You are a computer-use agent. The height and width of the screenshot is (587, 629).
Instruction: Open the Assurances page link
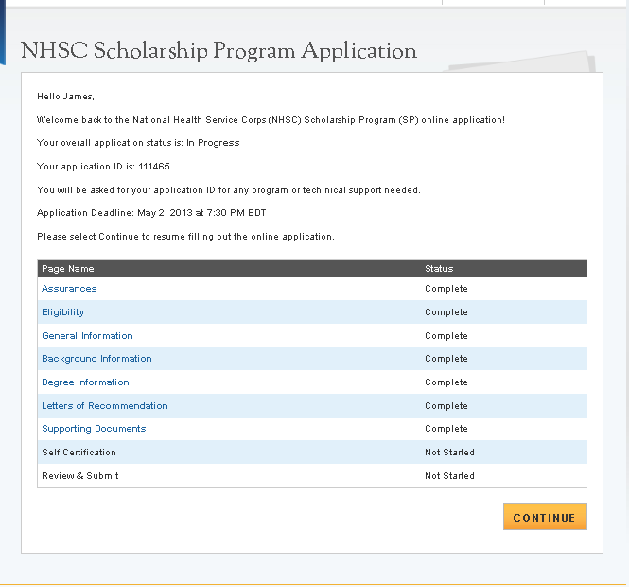(69, 289)
